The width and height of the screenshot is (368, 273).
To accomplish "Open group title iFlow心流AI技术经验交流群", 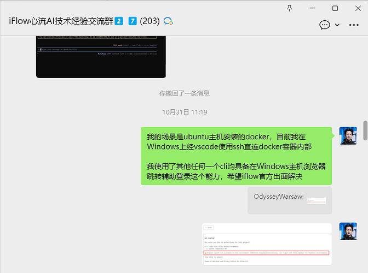I will click(61, 21).
